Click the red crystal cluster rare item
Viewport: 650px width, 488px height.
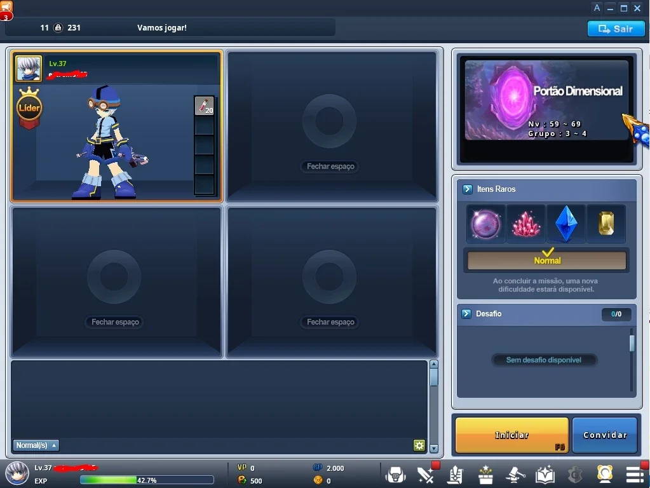(525, 224)
